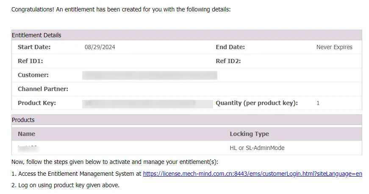Click the Product Key label

(36, 103)
